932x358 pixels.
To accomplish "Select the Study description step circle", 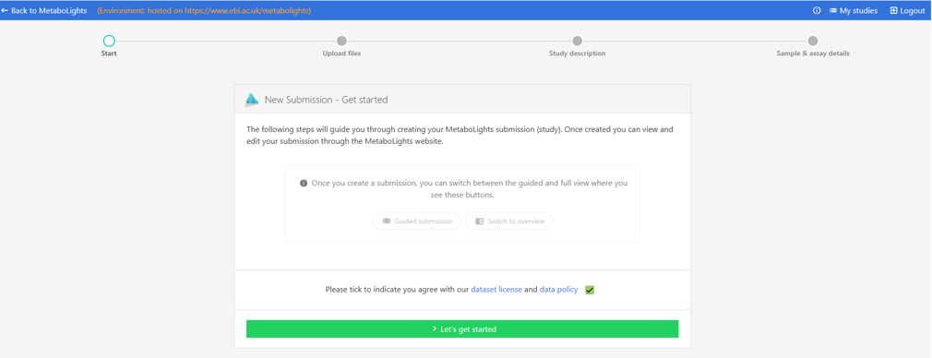I will [577, 41].
